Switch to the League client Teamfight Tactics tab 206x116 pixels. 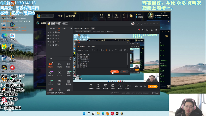pos(70,16)
